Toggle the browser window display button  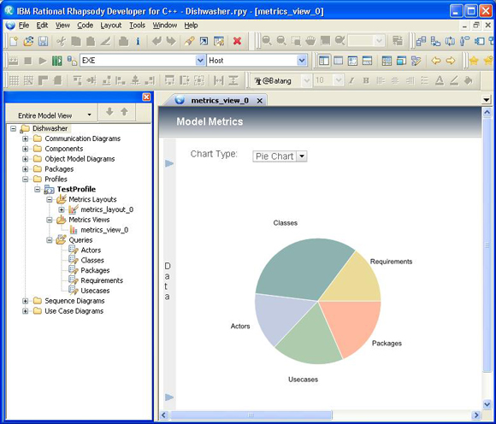coord(323,61)
